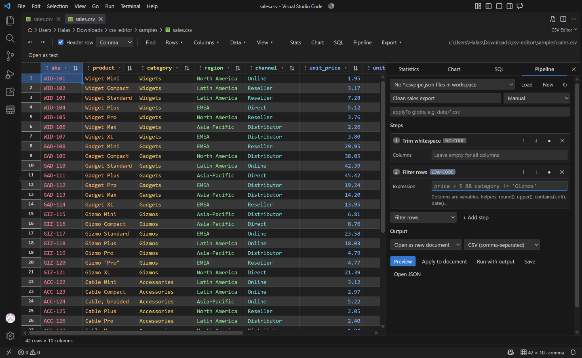Open the Manage gear menu

(11, 336)
